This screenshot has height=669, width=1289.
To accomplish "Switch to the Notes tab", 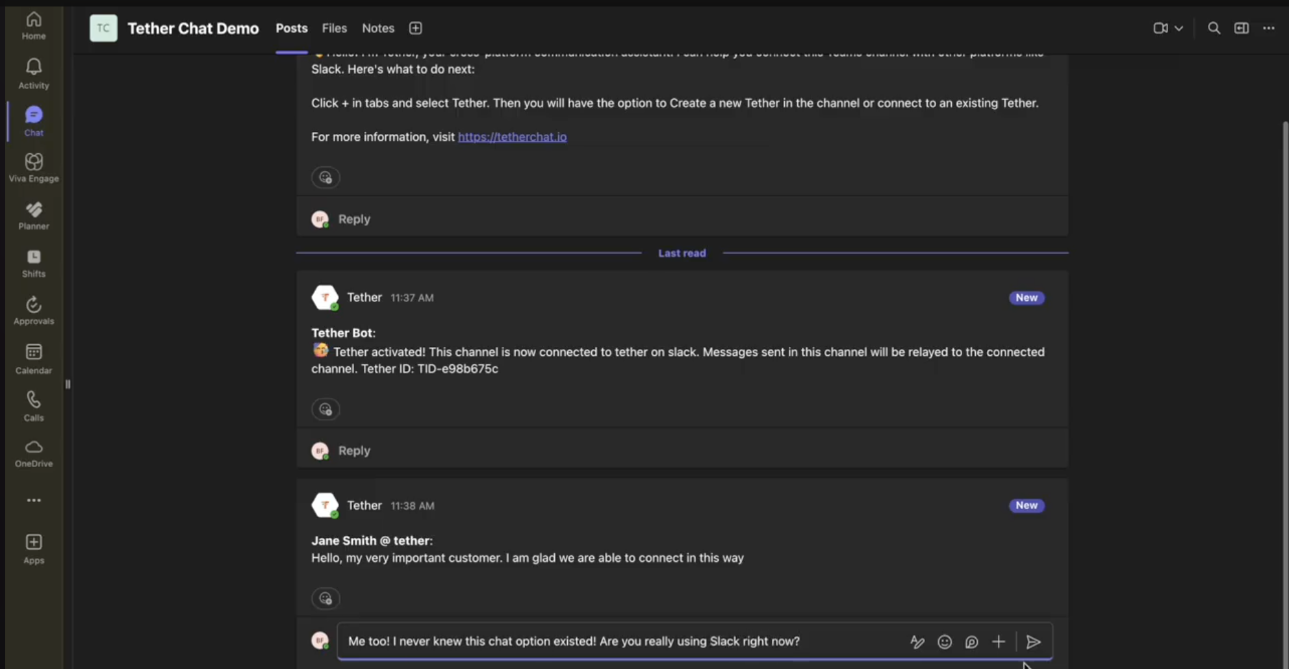I will (378, 28).
